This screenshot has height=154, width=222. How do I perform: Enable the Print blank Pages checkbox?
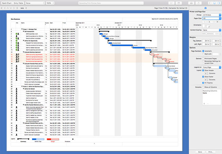(x=203, y=58)
